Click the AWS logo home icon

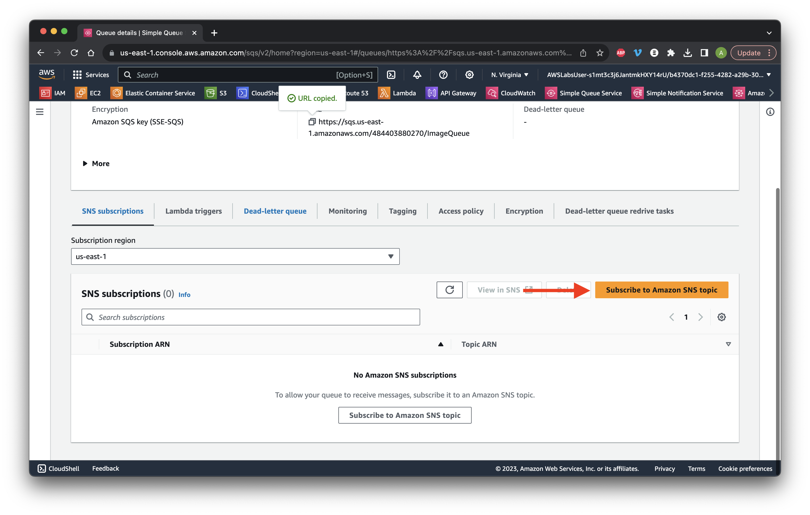pyautogui.click(x=47, y=74)
